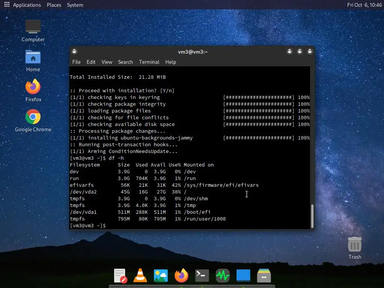Click the '/tmp' mount point text
Image resolution: width=384 pixels, height=288 pixels.
(x=190, y=205)
